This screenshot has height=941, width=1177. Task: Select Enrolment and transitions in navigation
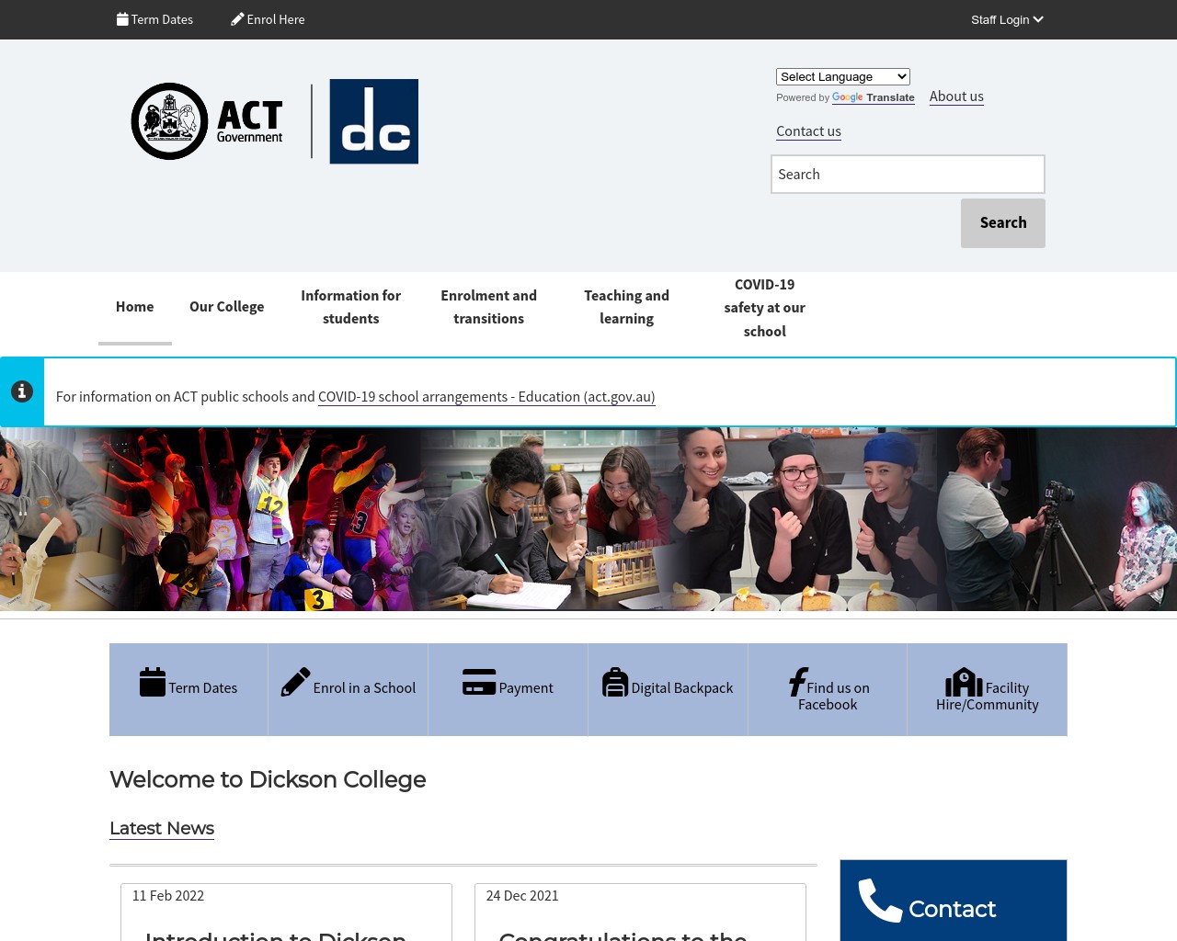488,307
